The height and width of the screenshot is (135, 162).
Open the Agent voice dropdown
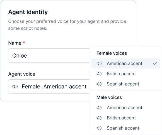point(49,86)
